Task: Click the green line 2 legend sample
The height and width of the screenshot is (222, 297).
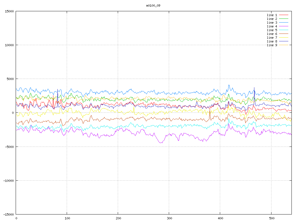Action: pyautogui.click(x=284, y=18)
